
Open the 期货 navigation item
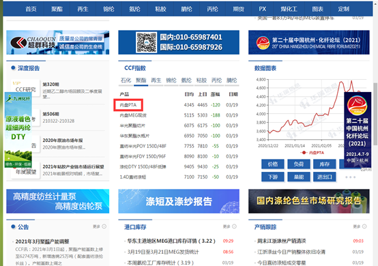click(238, 9)
